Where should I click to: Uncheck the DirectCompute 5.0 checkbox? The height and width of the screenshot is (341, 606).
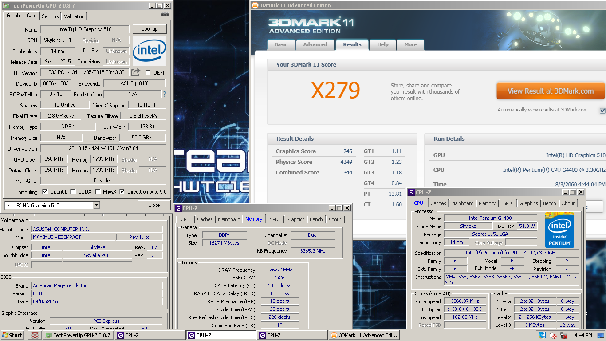coord(122,192)
